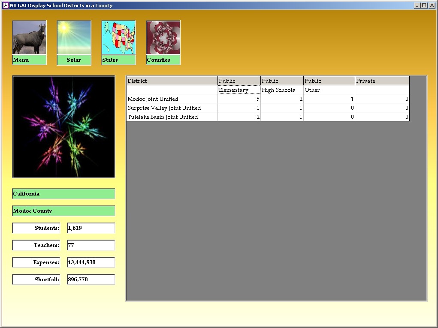Select the Modoc Joint Unified row
This screenshot has height=328, width=438.
tap(172, 99)
